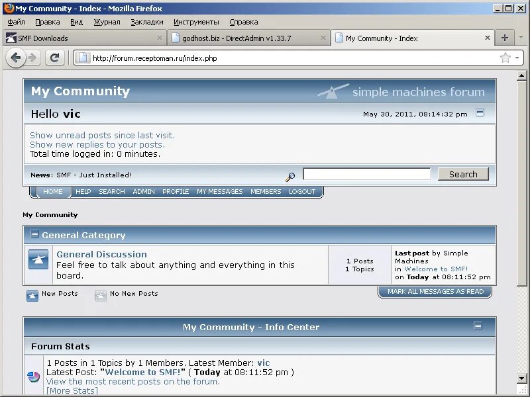Open Welcome to SMF! latest post in stats
Viewport: 530px width, 397px height.
(142, 372)
